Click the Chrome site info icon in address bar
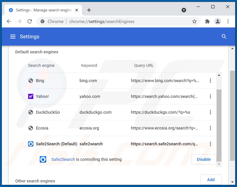 [43, 22]
